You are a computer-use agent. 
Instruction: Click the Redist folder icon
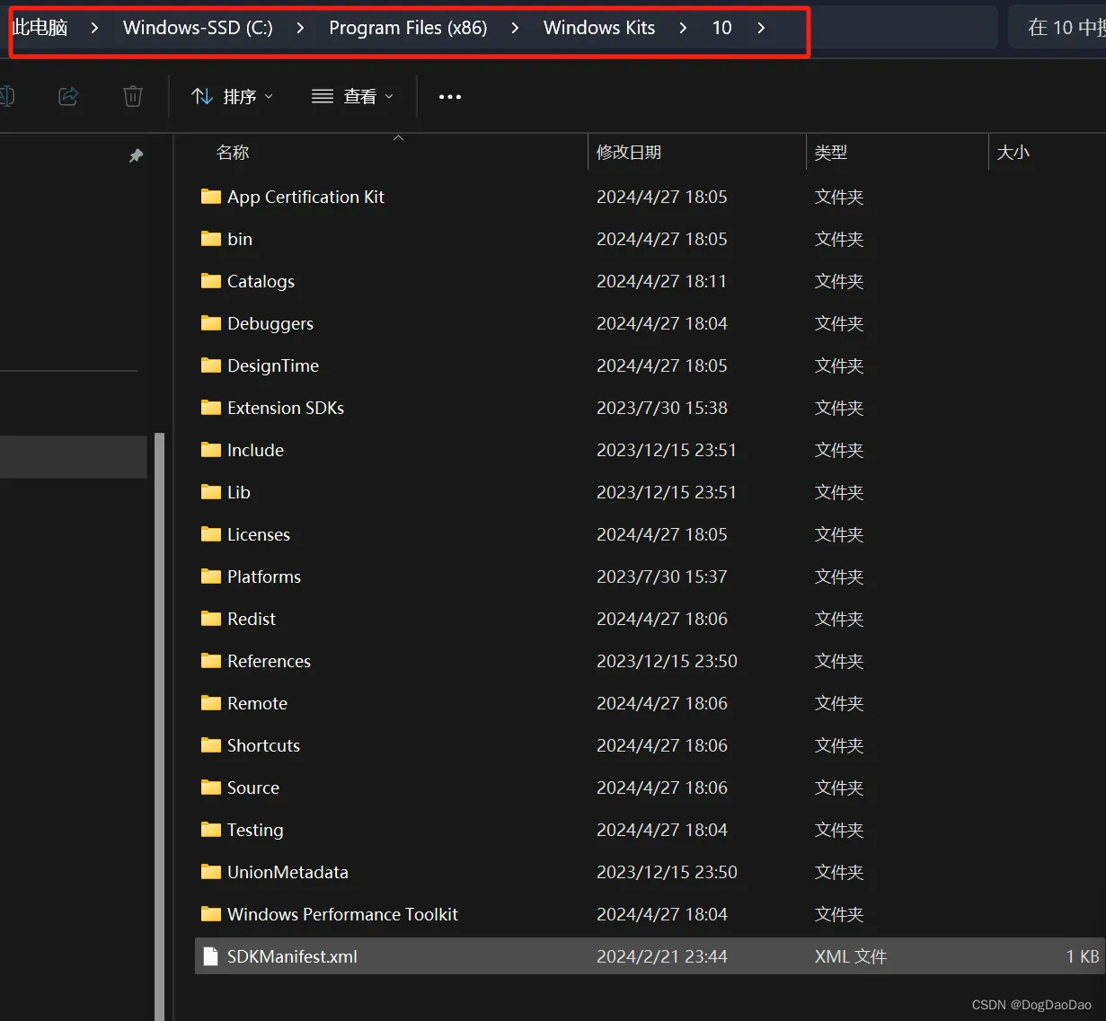211,619
